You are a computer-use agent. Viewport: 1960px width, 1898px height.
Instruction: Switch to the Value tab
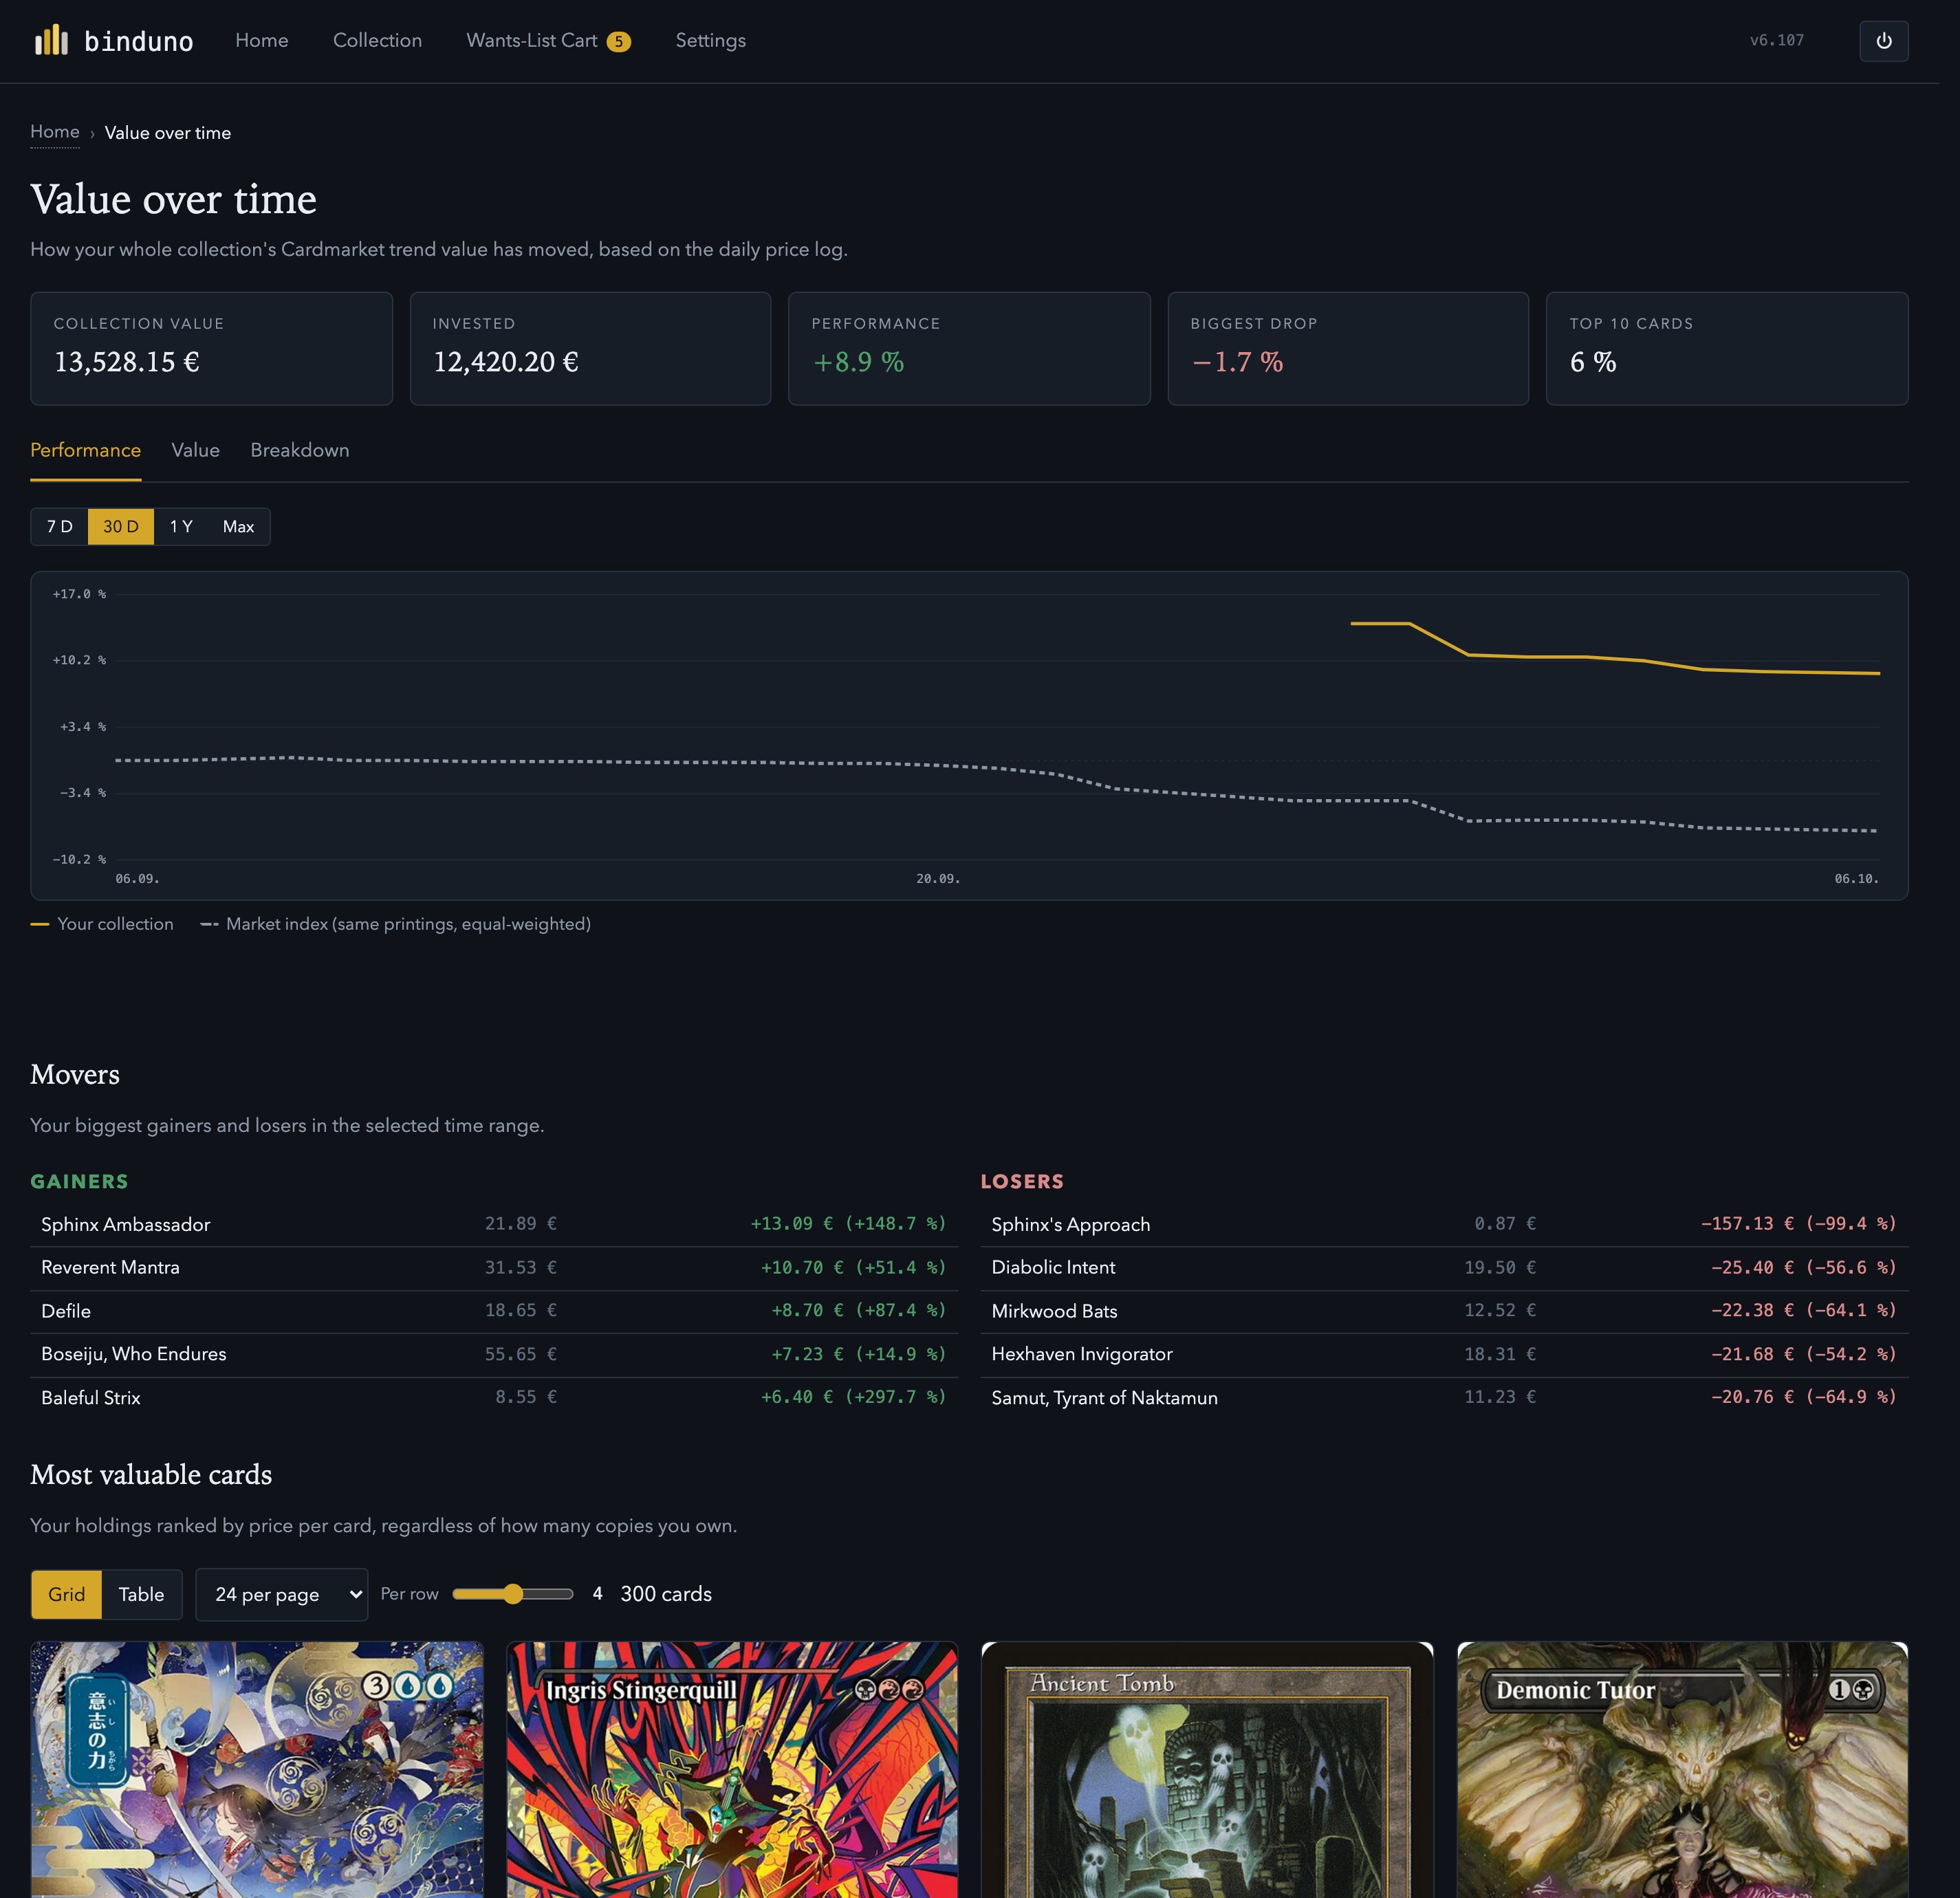pyautogui.click(x=195, y=450)
